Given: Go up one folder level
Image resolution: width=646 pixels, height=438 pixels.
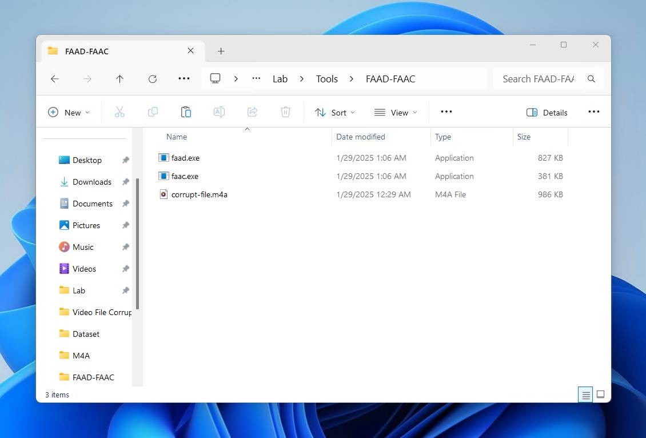Looking at the screenshot, I should point(119,79).
